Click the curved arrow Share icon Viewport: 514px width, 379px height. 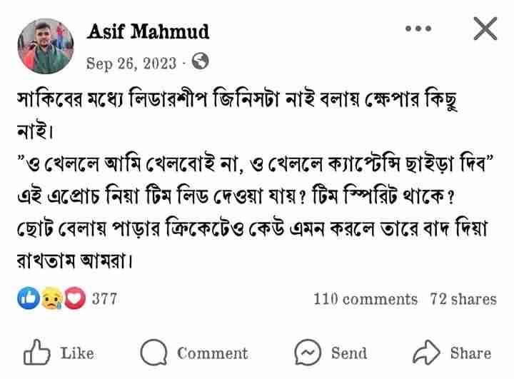click(x=426, y=353)
